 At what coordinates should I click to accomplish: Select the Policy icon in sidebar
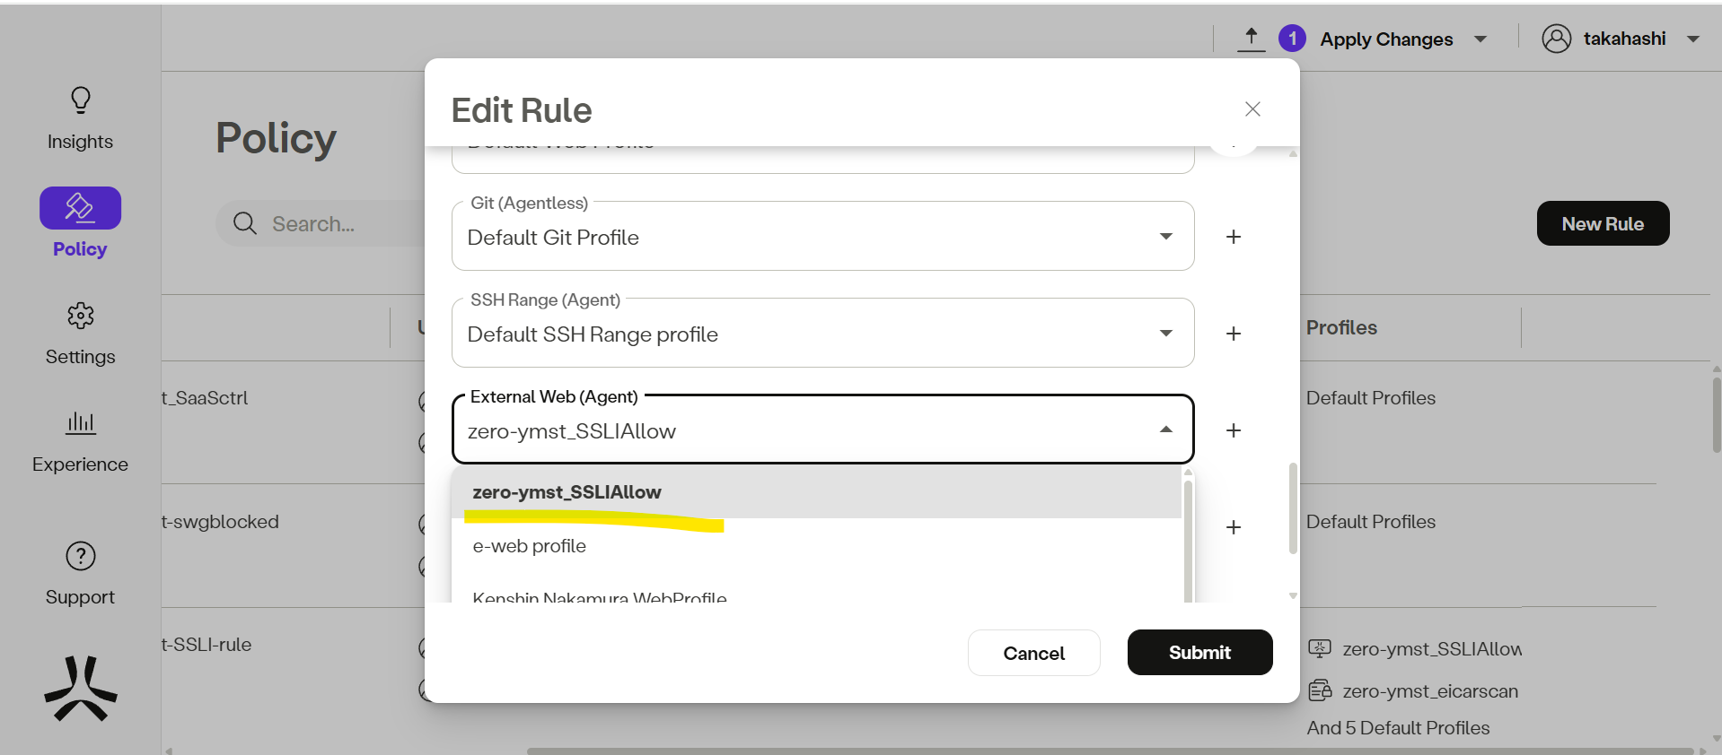(x=80, y=208)
